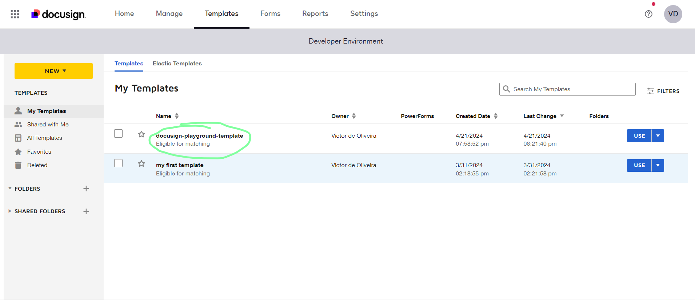Image resolution: width=695 pixels, height=300 pixels.
Task: Click the search magnifier icon
Action: 506,89
